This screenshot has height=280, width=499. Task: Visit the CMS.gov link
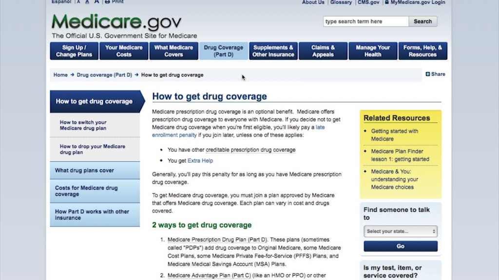point(368,2)
